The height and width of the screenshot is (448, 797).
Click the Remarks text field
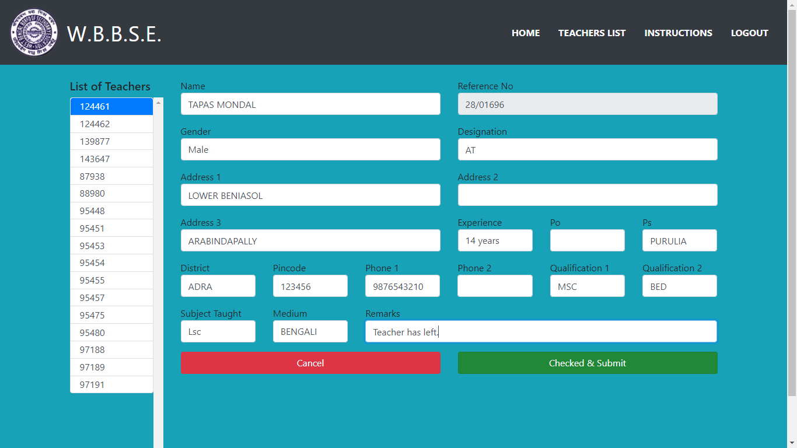(540, 332)
